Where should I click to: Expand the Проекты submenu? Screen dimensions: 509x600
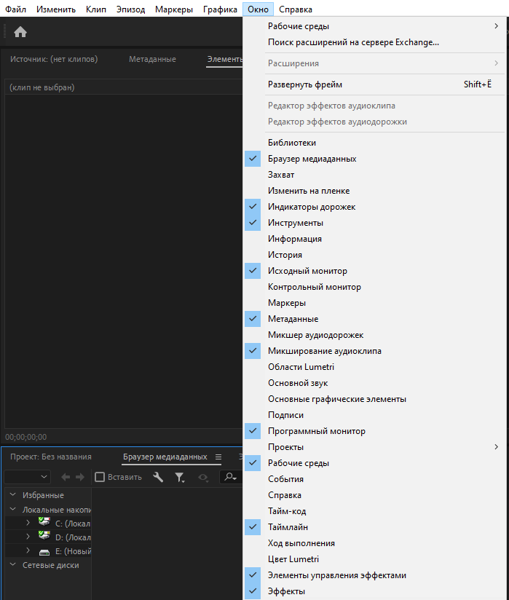(374, 447)
